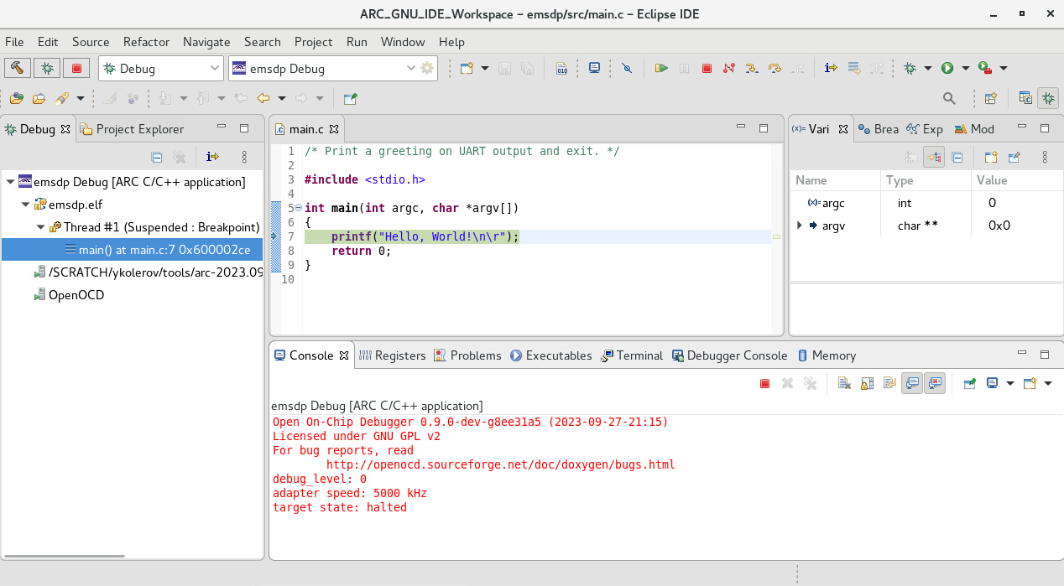Resume program execution with green play icon
The width and height of the screenshot is (1064, 586).
point(663,68)
